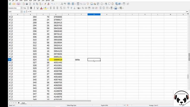Export directly as PDF
The width and height of the screenshot is (190, 107).
point(23,4)
